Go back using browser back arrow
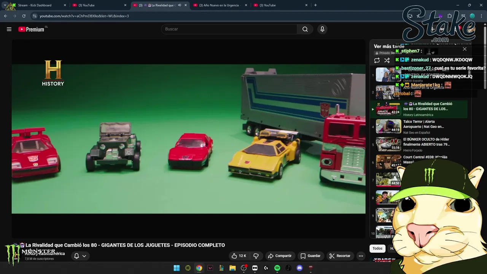 [5, 16]
